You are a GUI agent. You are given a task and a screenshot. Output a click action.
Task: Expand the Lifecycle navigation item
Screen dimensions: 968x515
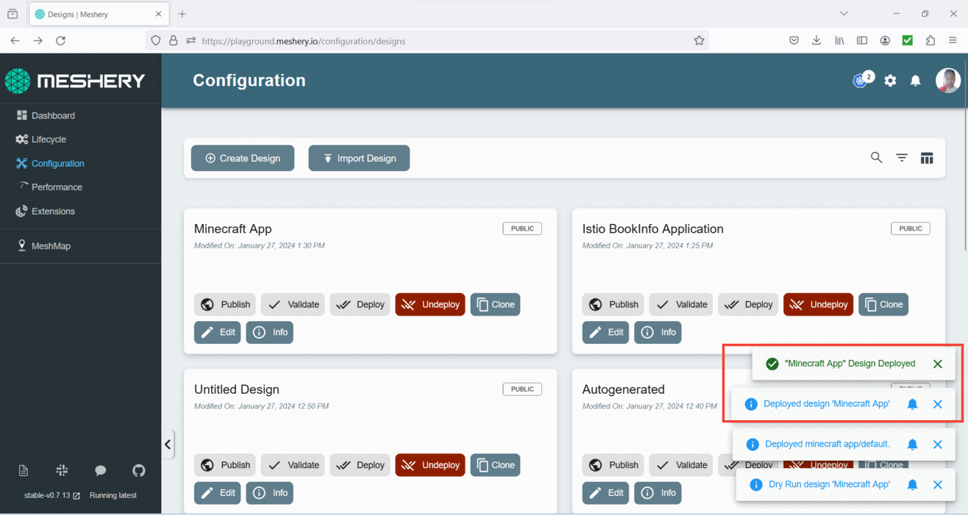tap(49, 140)
